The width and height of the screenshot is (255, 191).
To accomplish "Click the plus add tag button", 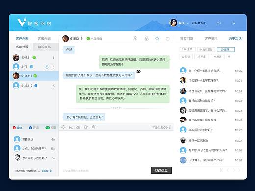I will 229,57.
